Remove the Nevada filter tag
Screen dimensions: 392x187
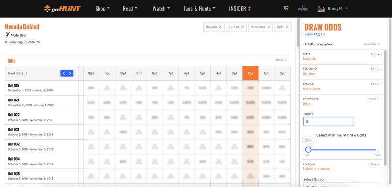(220, 27)
